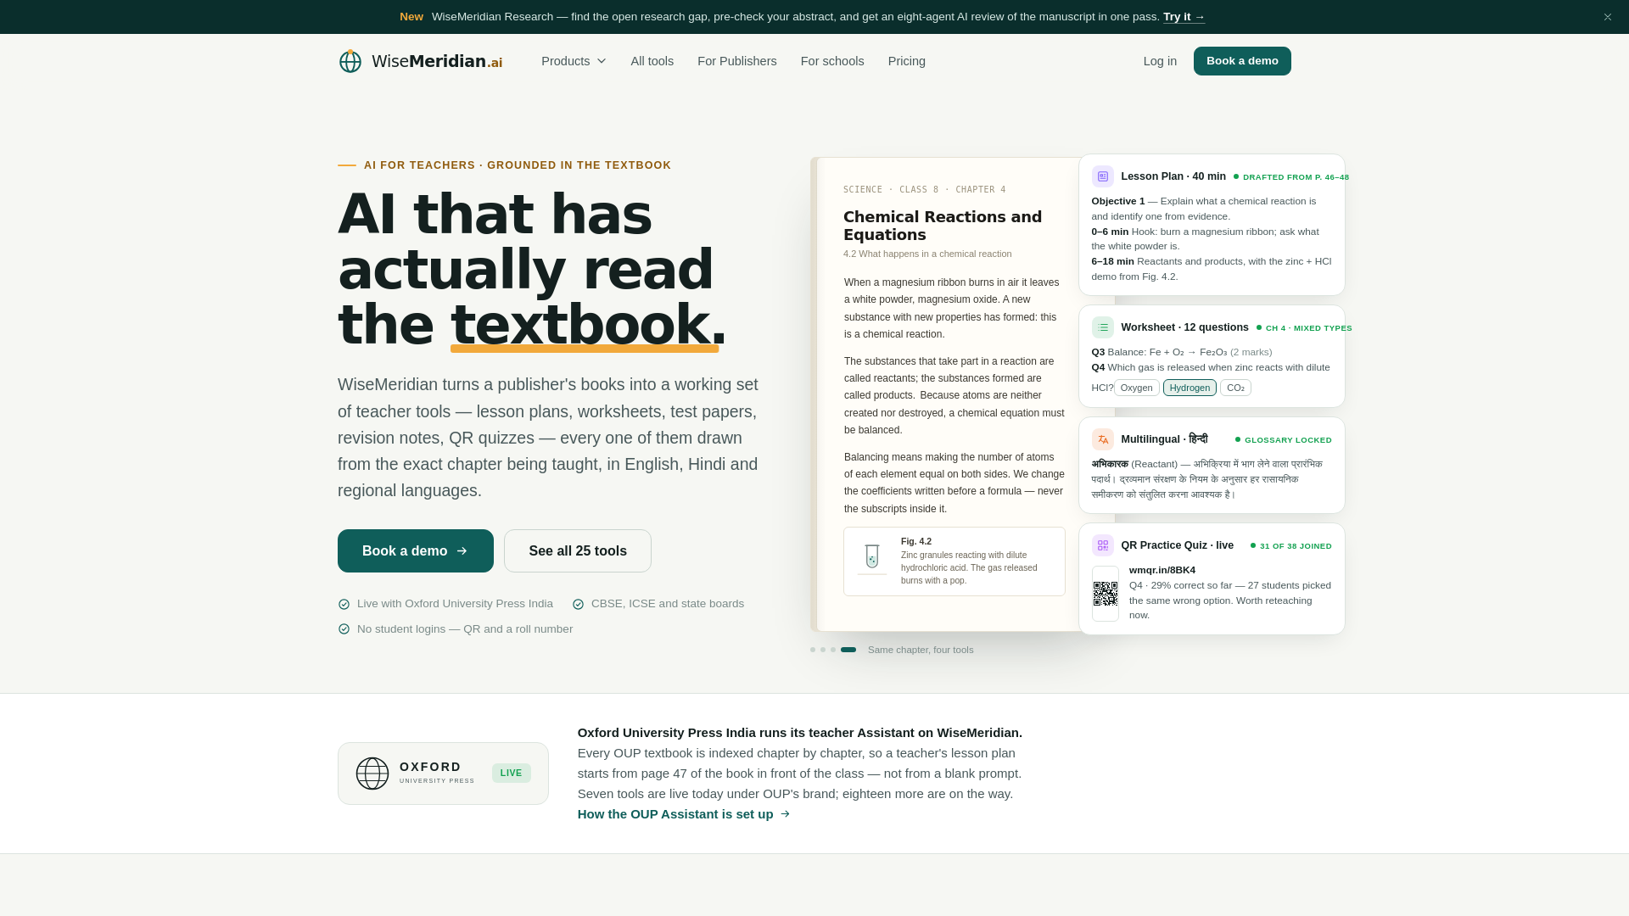Select the CO₂ answer option

[x=1235, y=388]
